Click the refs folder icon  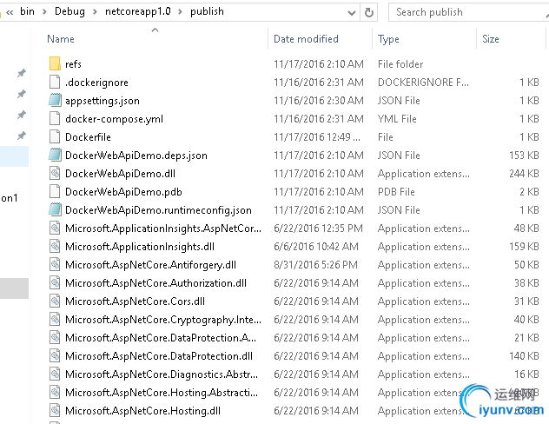[x=55, y=63]
